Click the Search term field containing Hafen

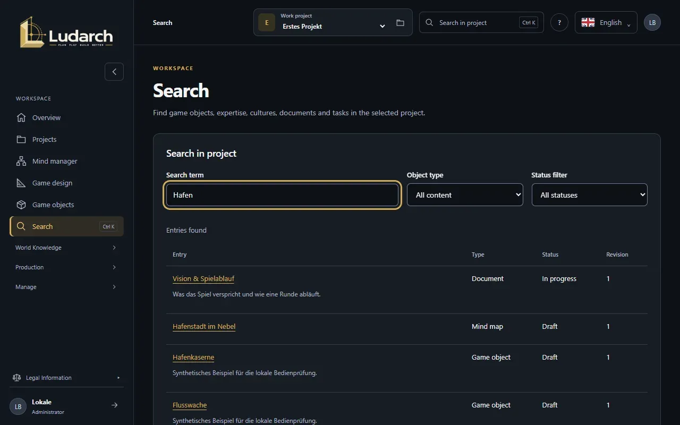[282, 195]
